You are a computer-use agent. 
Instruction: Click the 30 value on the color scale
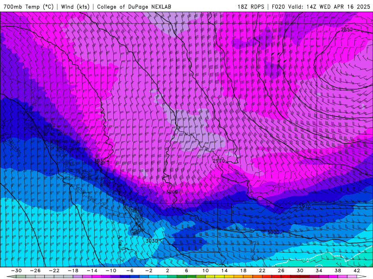click(x=300, y=271)
